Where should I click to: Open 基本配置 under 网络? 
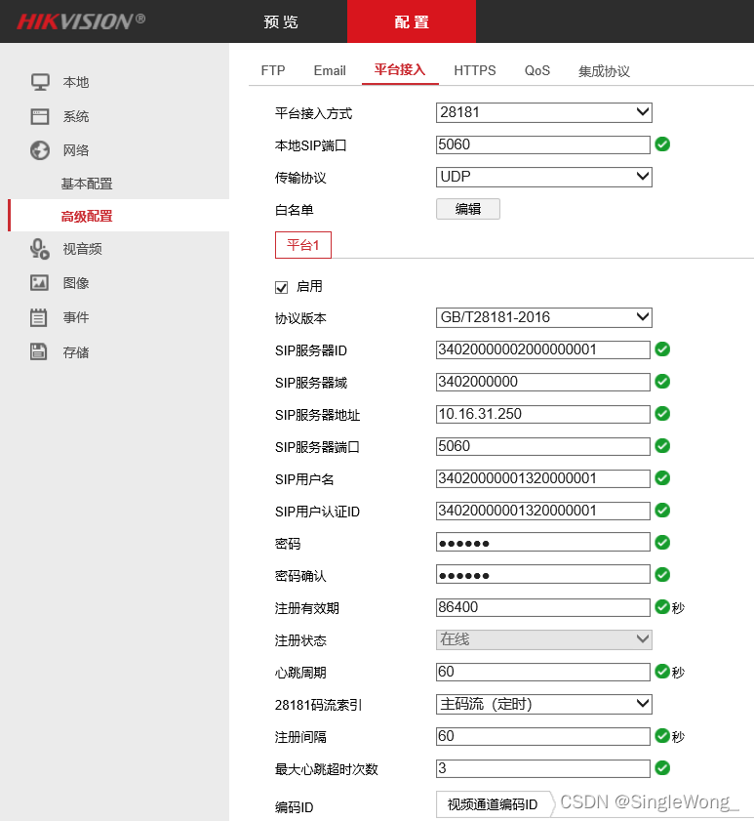87,184
